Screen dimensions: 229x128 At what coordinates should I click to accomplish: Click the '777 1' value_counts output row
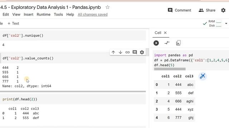pyautogui.click(x=10, y=81)
